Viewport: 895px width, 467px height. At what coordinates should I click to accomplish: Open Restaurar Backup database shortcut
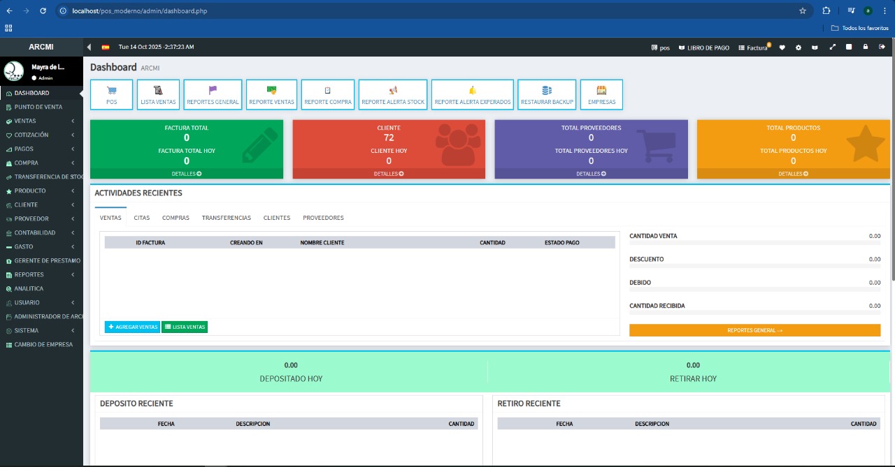click(547, 94)
